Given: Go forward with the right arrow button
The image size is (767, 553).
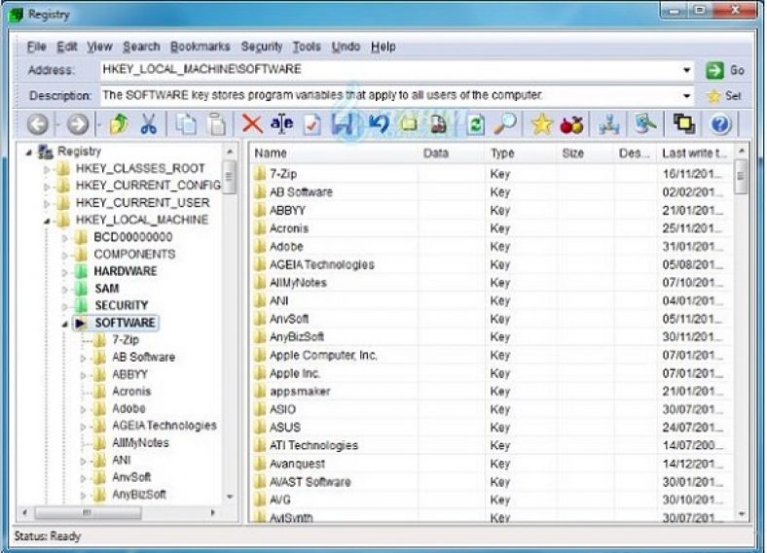Looking at the screenshot, I should (x=77, y=124).
